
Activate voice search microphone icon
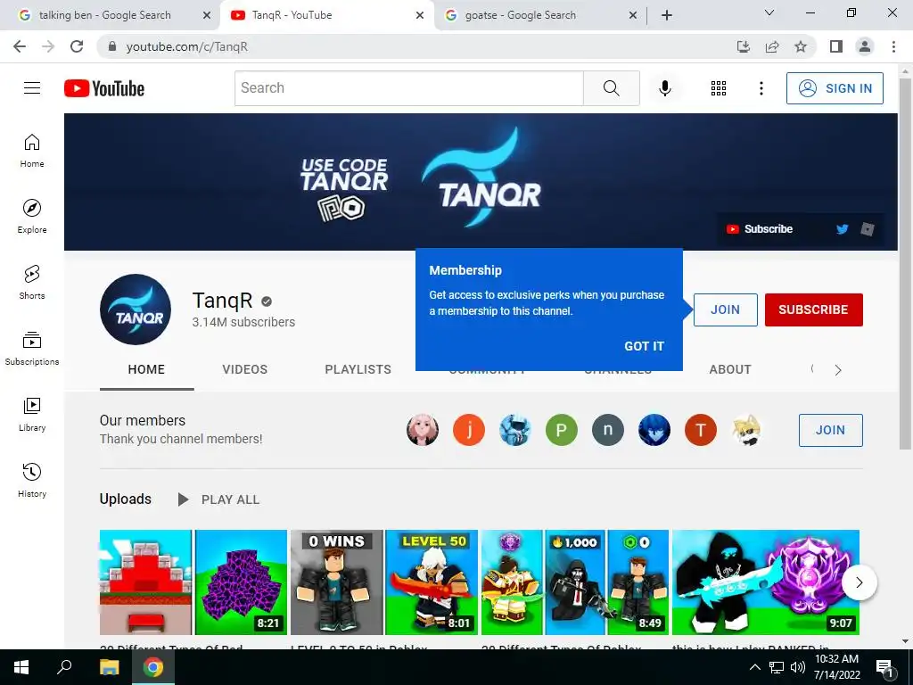tap(665, 88)
